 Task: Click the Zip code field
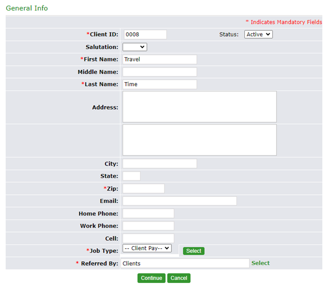click(x=143, y=188)
